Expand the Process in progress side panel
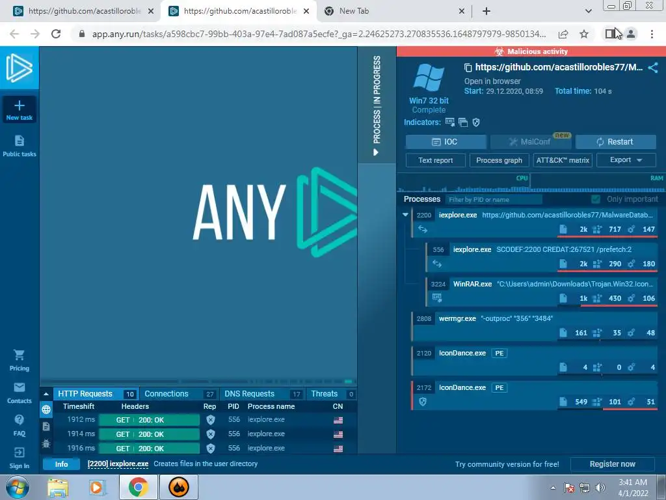666x500 pixels. pos(377,104)
